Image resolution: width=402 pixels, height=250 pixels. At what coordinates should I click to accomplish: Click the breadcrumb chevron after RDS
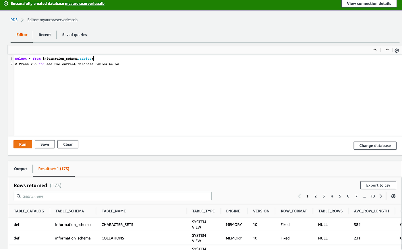(22, 20)
